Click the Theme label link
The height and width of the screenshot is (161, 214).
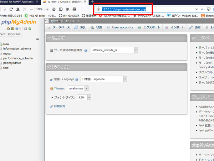pos(59,88)
